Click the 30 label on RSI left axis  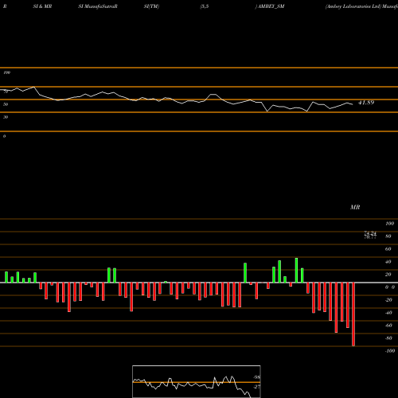[x=6, y=117]
